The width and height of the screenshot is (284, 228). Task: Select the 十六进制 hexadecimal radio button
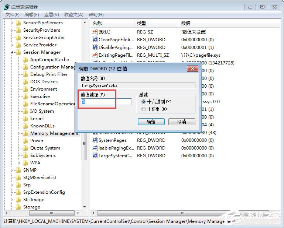(x=144, y=102)
